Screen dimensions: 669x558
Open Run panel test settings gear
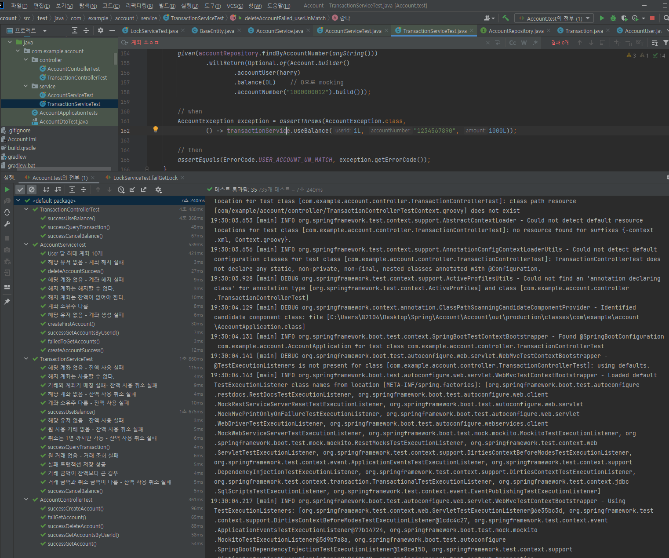click(x=159, y=190)
